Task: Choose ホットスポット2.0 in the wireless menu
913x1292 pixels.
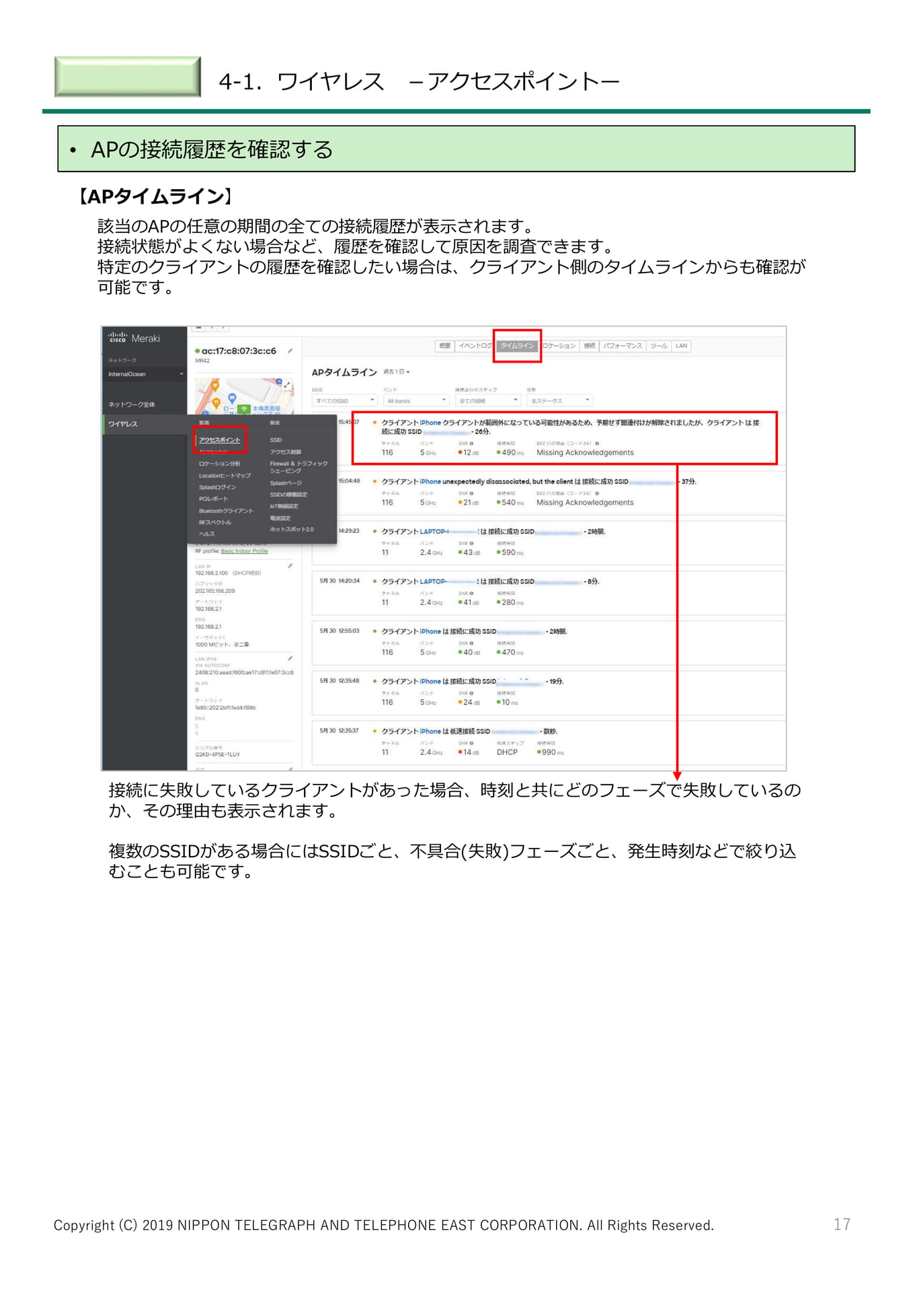Action: (292, 530)
